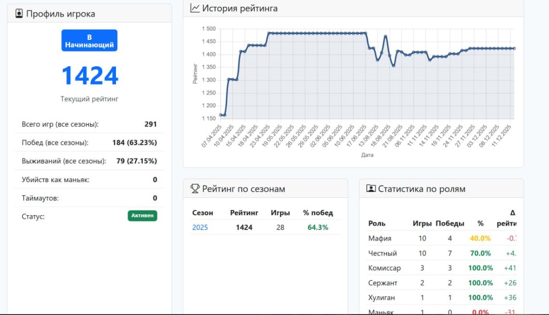Click the green 64.3% value in seasons table
This screenshot has height=315, width=549.
coord(318,227)
